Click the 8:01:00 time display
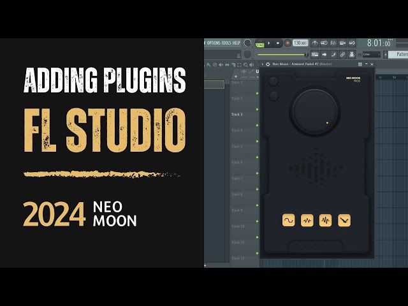This screenshot has height=306, width=408. pyautogui.click(x=379, y=43)
